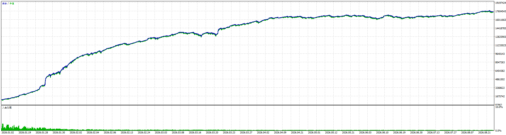Viewport: 506px width, 135px height.
Task: Select the 11233023 axis value
Action: click(x=500, y=45)
